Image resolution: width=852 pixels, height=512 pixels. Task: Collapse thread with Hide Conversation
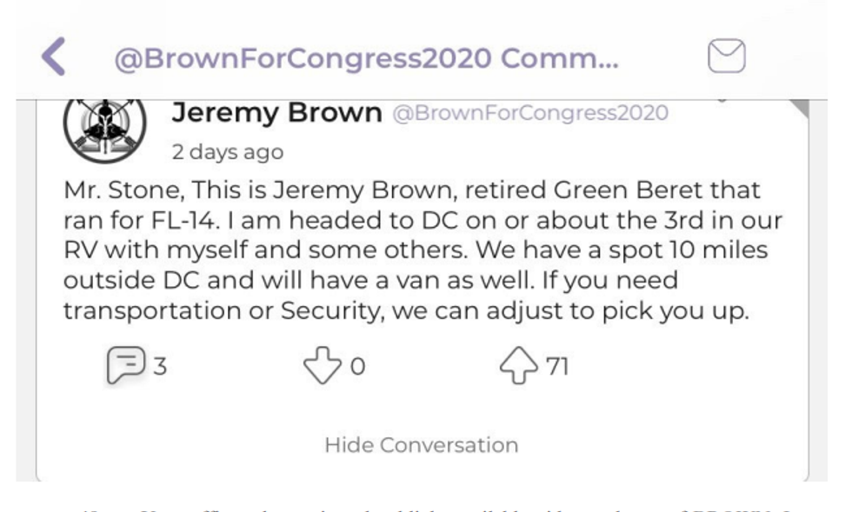click(x=421, y=445)
